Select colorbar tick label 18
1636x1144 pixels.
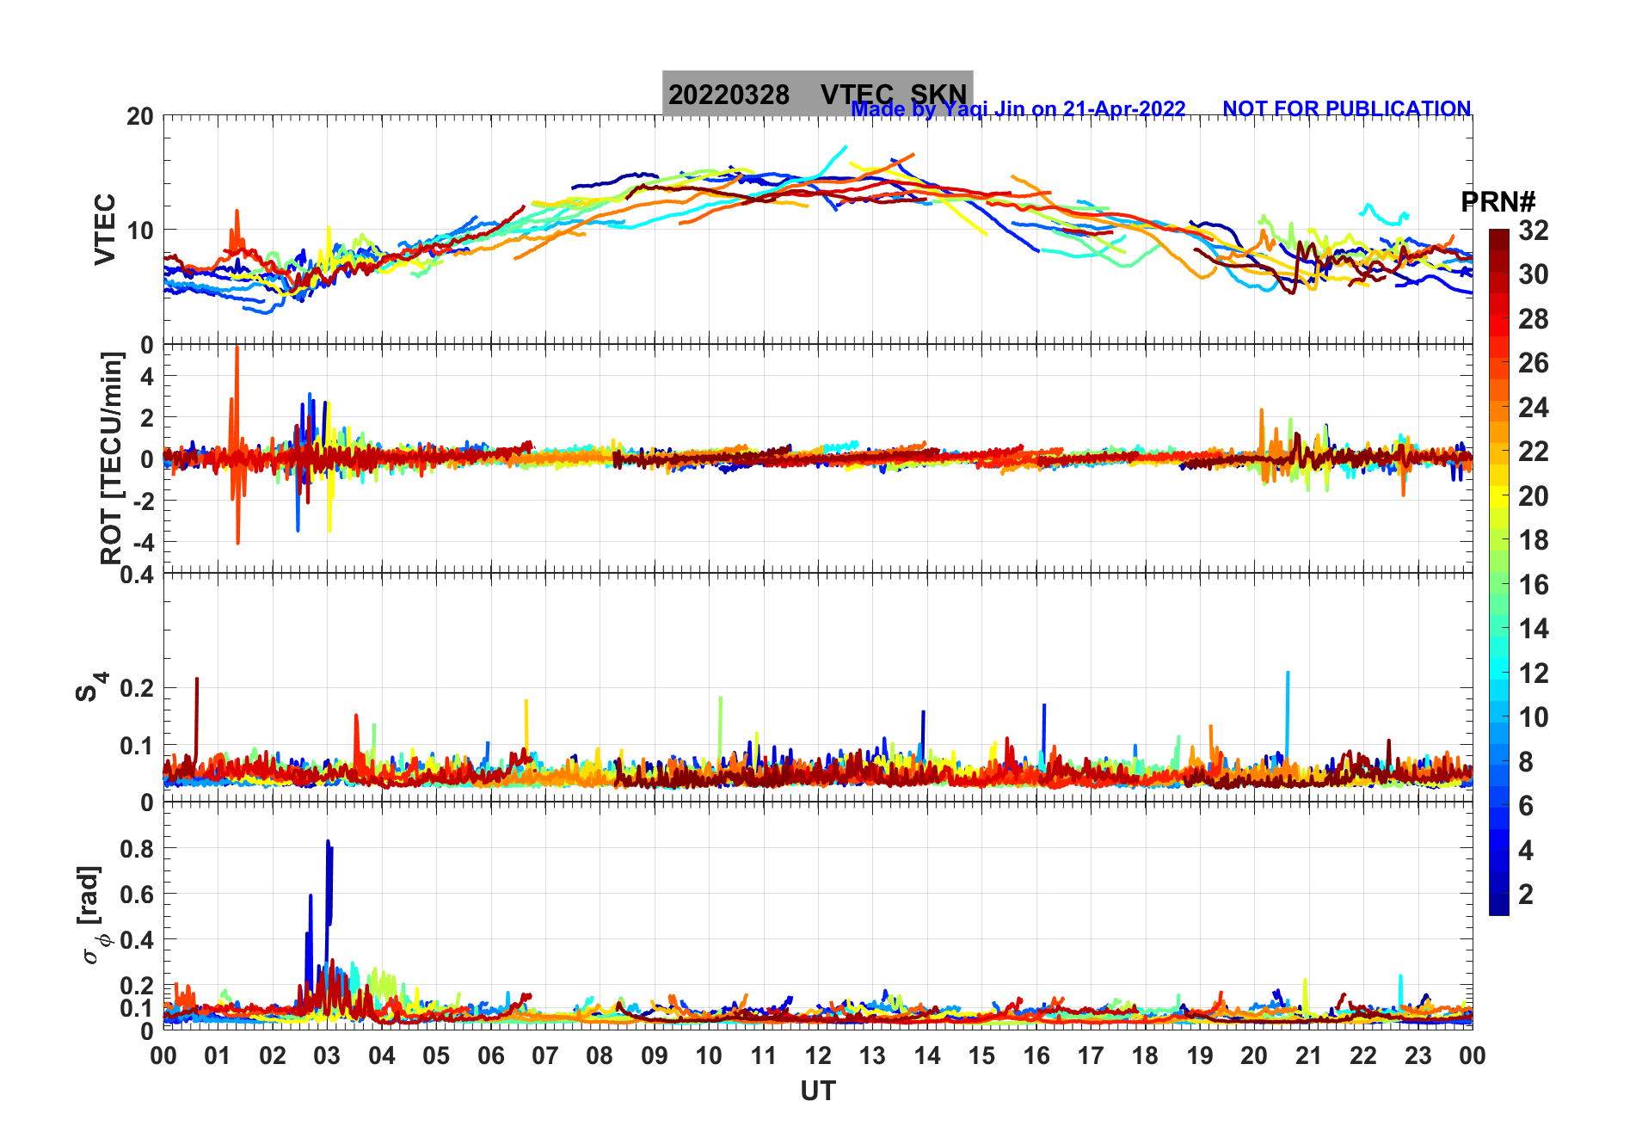pyautogui.click(x=1534, y=540)
